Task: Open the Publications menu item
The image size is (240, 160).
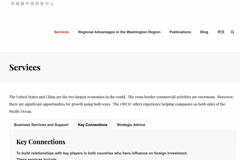Action: pos(180,32)
